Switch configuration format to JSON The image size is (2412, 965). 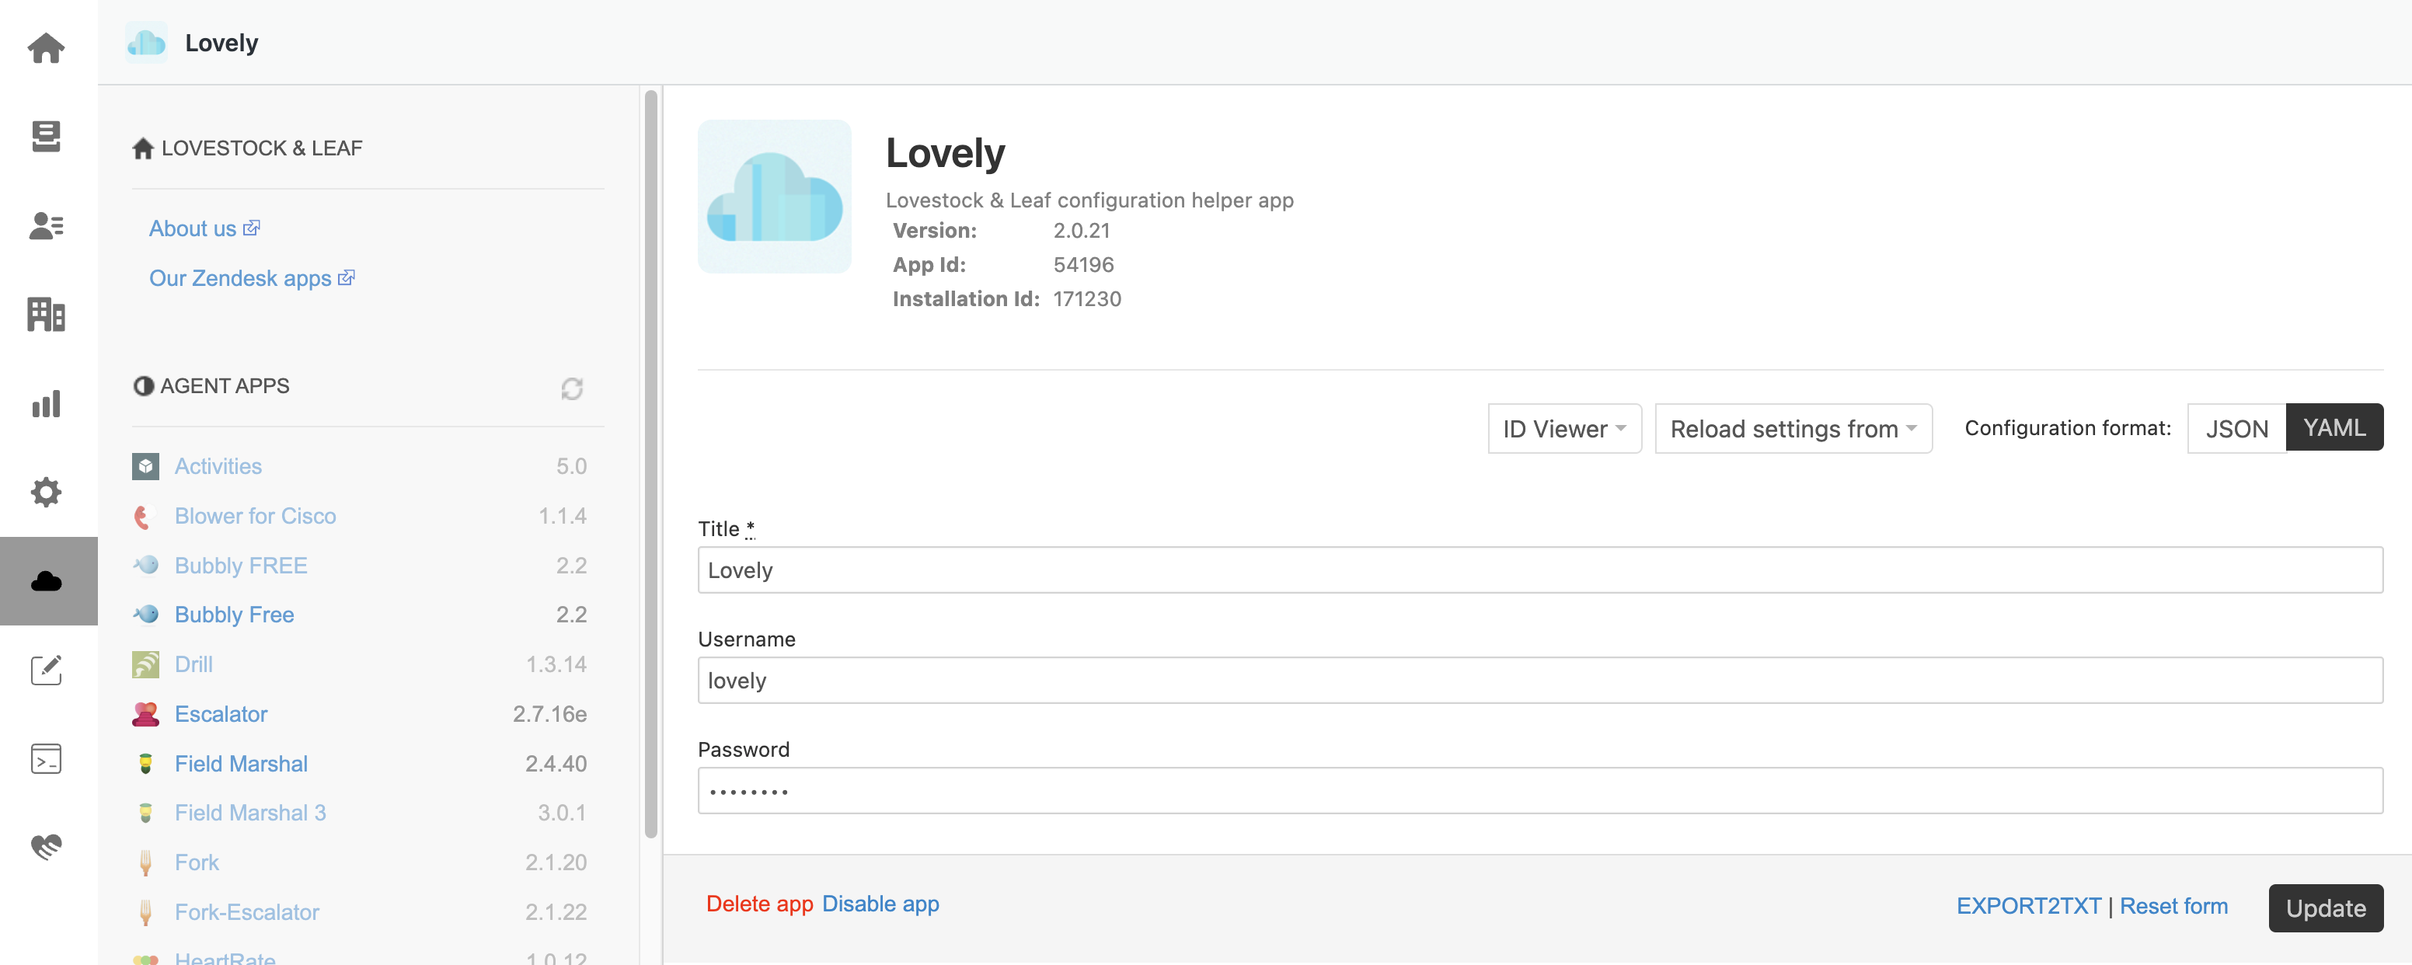(2236, 429)
